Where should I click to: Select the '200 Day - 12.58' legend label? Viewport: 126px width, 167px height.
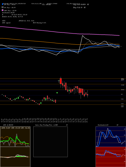tap(10, 11)
